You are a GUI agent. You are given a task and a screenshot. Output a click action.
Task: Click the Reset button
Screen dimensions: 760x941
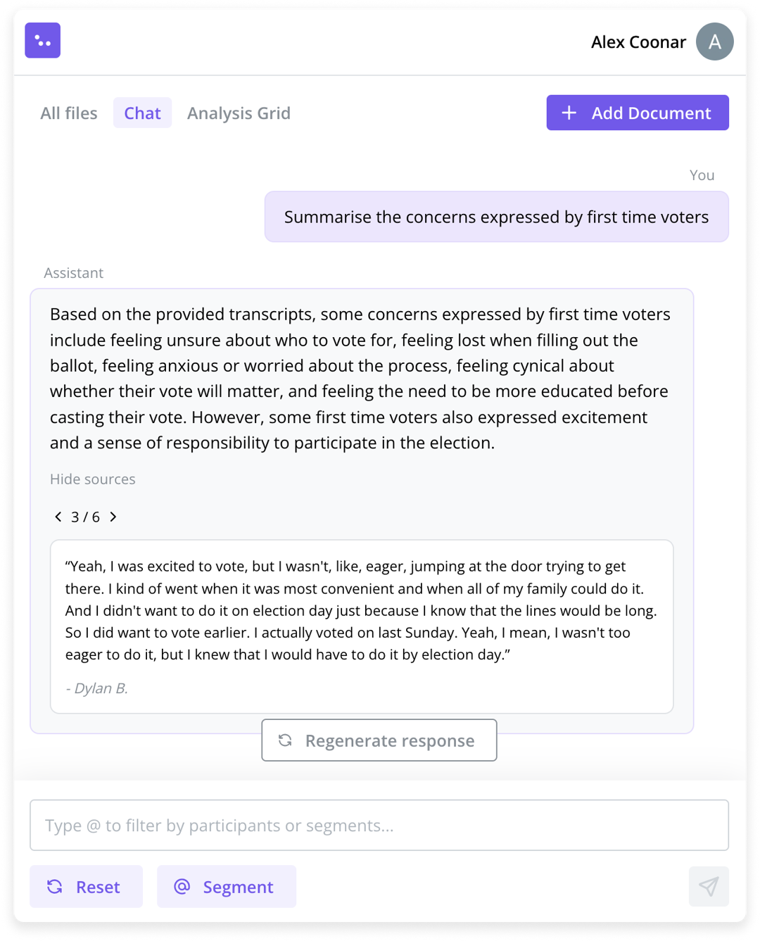click(x=86, y=887)
